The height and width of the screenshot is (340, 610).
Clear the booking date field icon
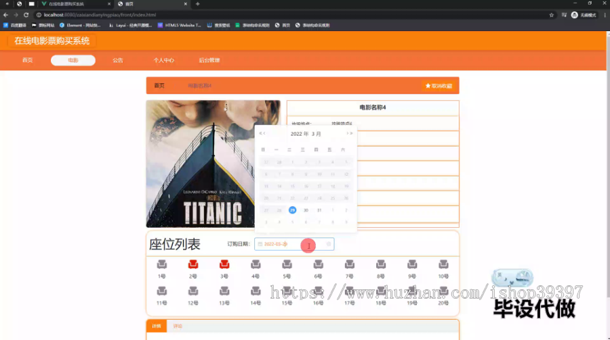click(329, 244)
